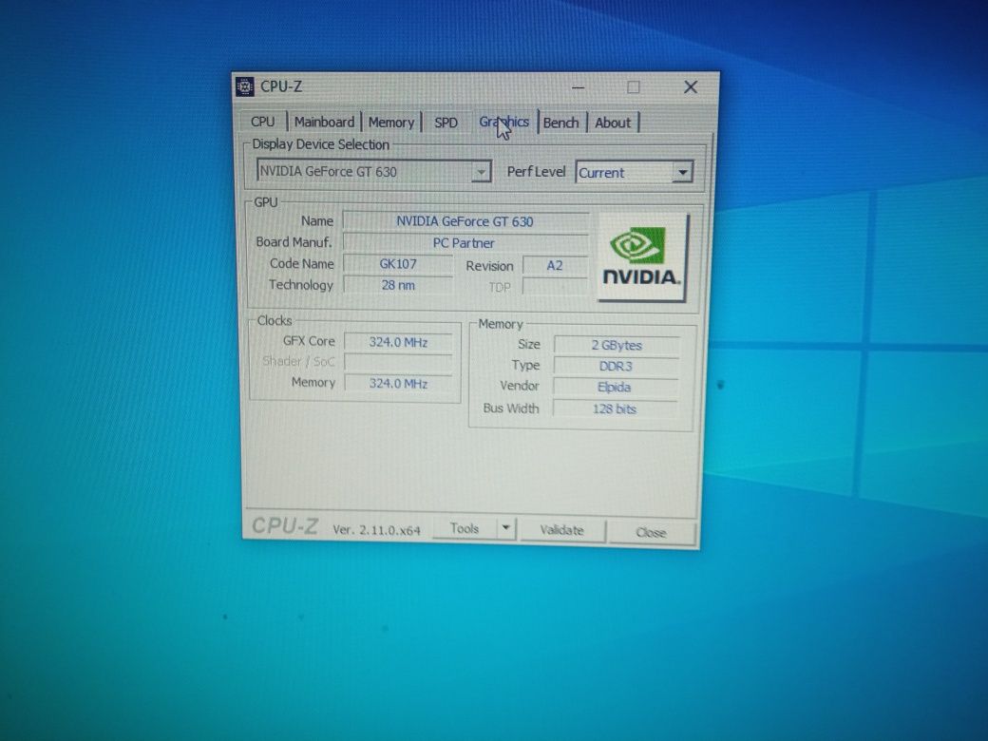
Task: Click the empty TDP field
Action: (x=555, y=287)
